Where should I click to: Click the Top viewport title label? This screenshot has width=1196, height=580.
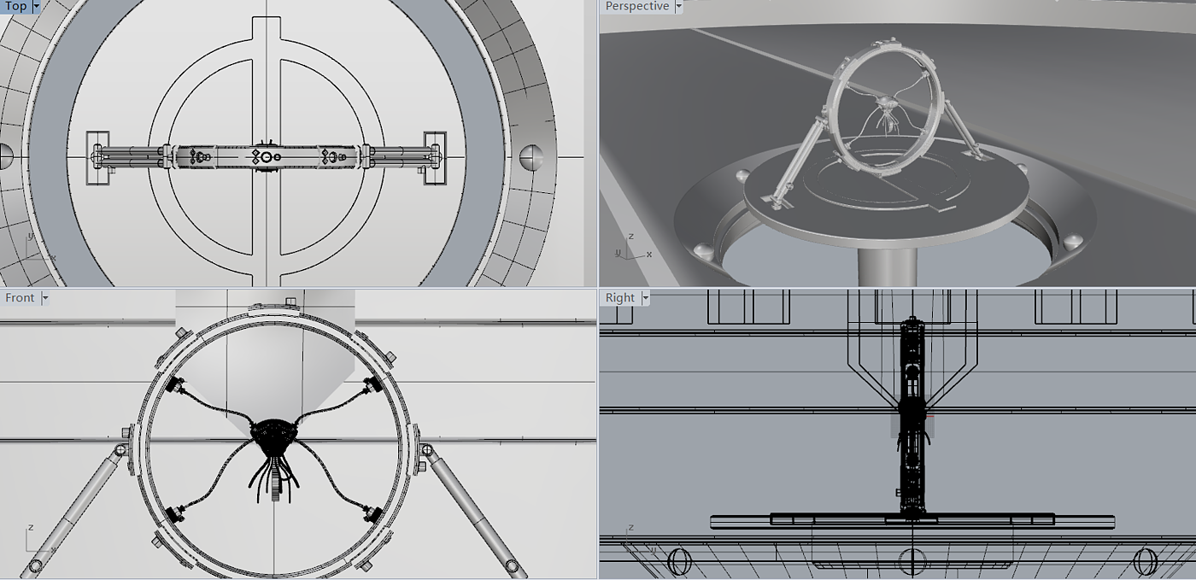(15, 6)
